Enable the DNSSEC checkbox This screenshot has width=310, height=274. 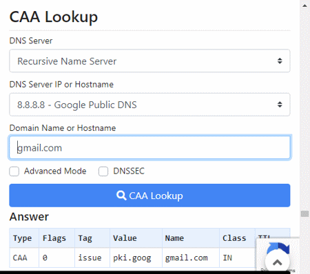[x=103, y=171]
